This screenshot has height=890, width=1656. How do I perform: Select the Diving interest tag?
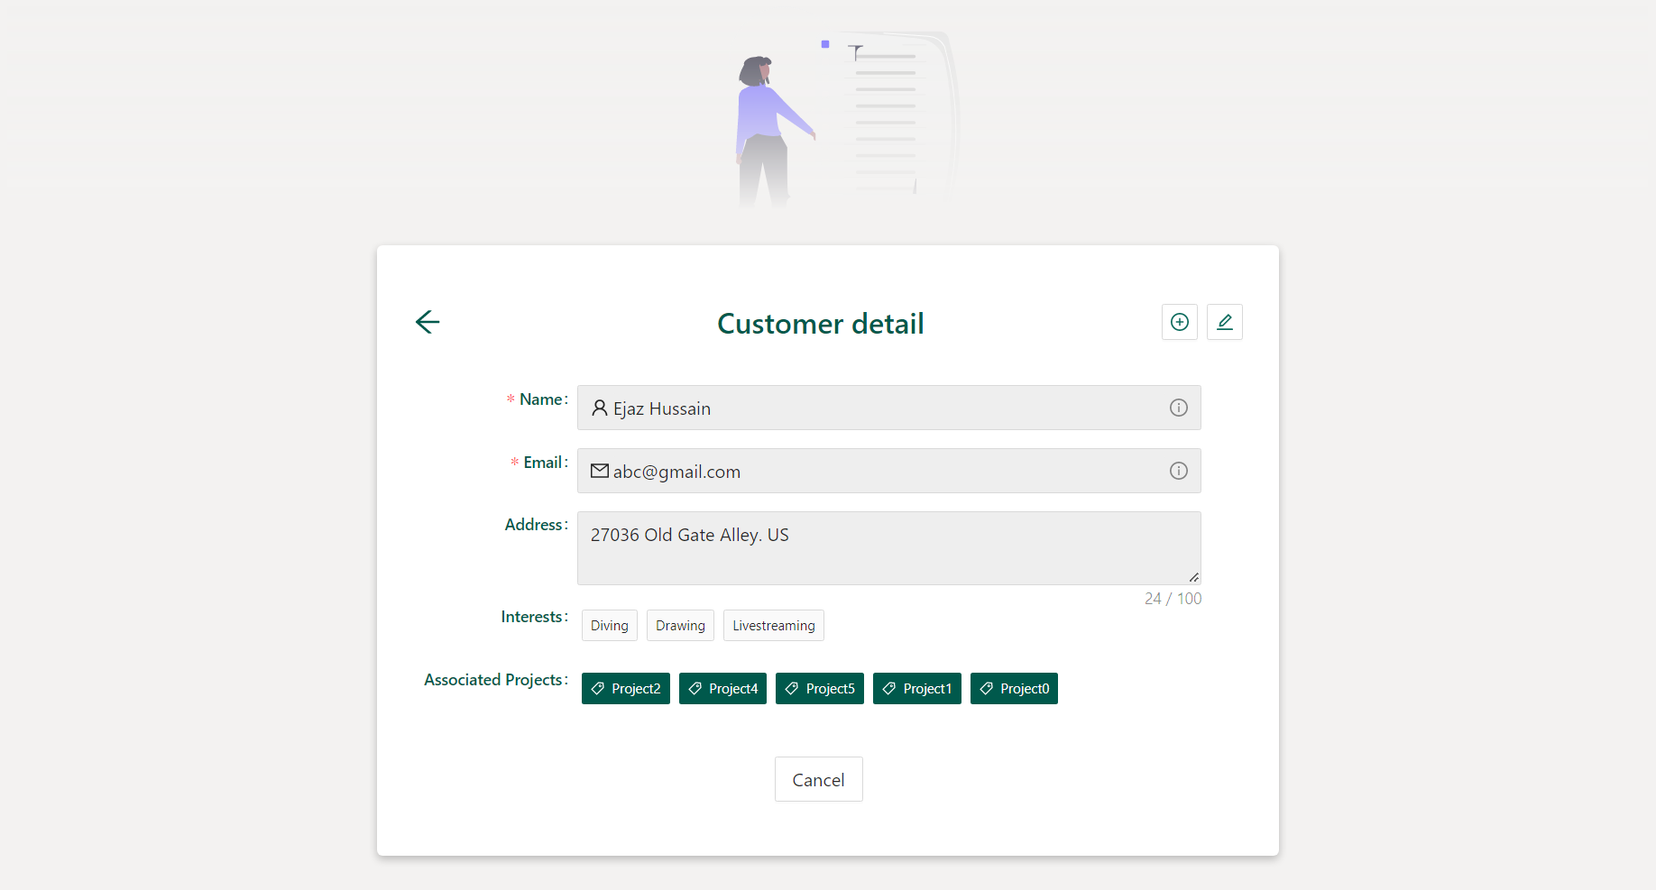coord(610,626)
